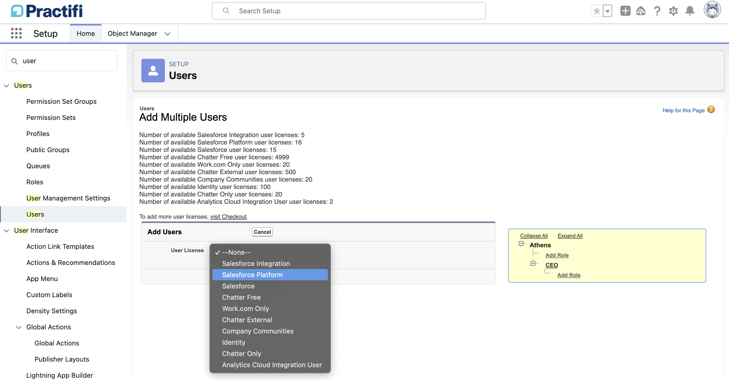Click the user avatar in header
The height and width of the screenshot is (380, 729).
712,10
